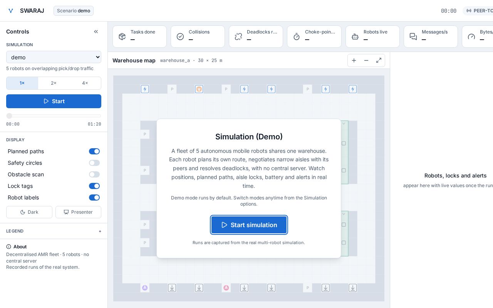
Task: Click the Simulation (Demo) dialog heading
Action: [249, 137]
